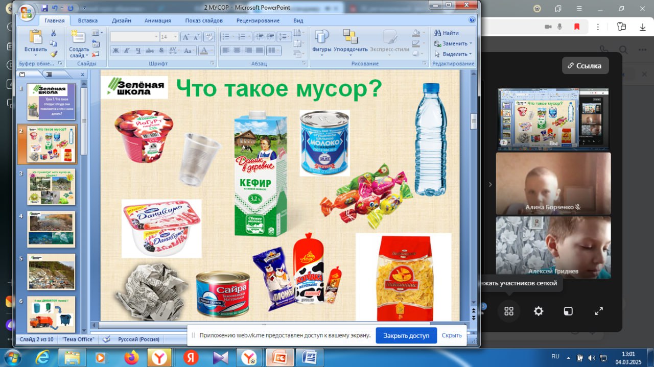The width and height of the screenshot is (654, 367).
Task: Click the Скрыть link in sharing bar
Action: tap(452, 335)
